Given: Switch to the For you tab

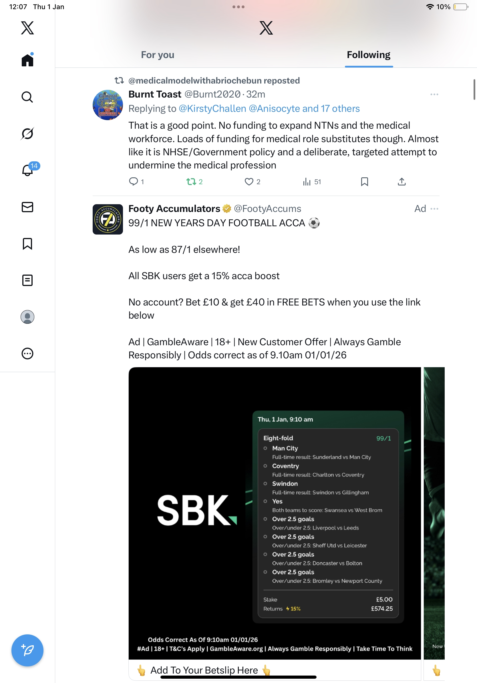Looking at the screenshot, I should click(x=157, y=55).
